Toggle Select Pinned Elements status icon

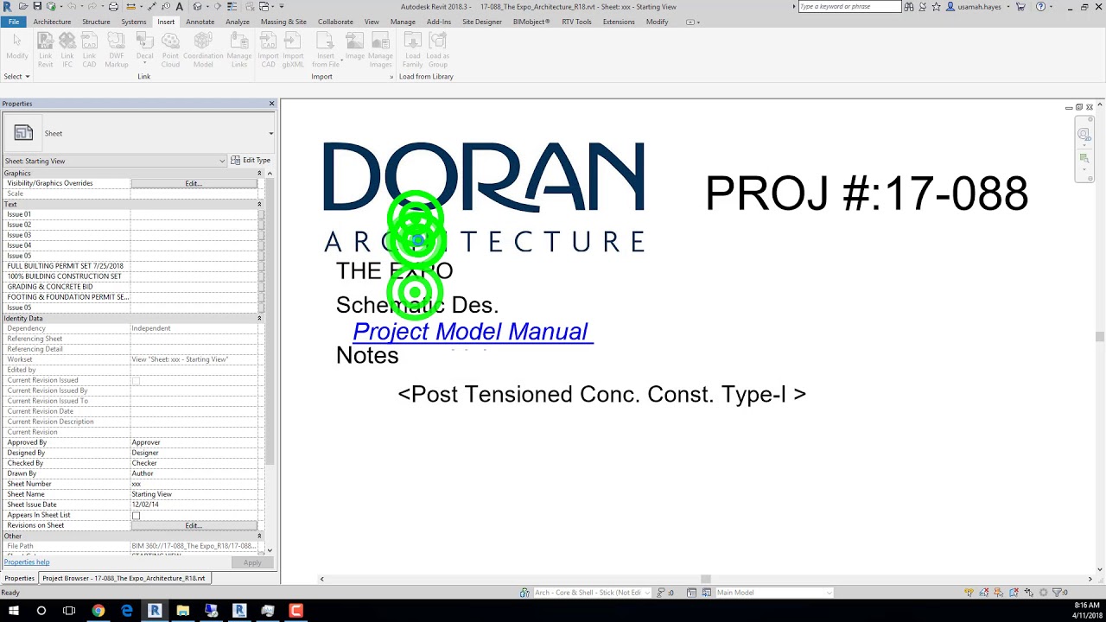coord(999,593)
